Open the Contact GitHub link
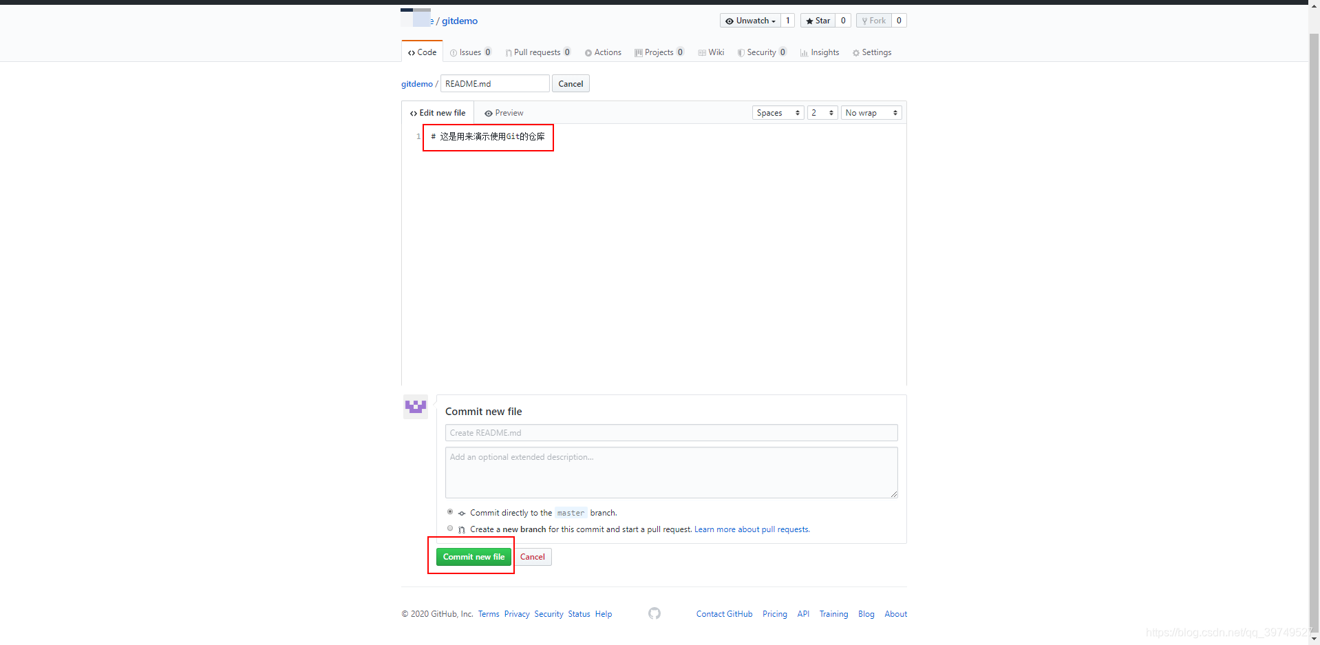The image size is (1320, 645). 724,614
